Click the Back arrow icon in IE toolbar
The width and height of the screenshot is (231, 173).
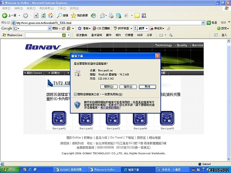point(5,15)
